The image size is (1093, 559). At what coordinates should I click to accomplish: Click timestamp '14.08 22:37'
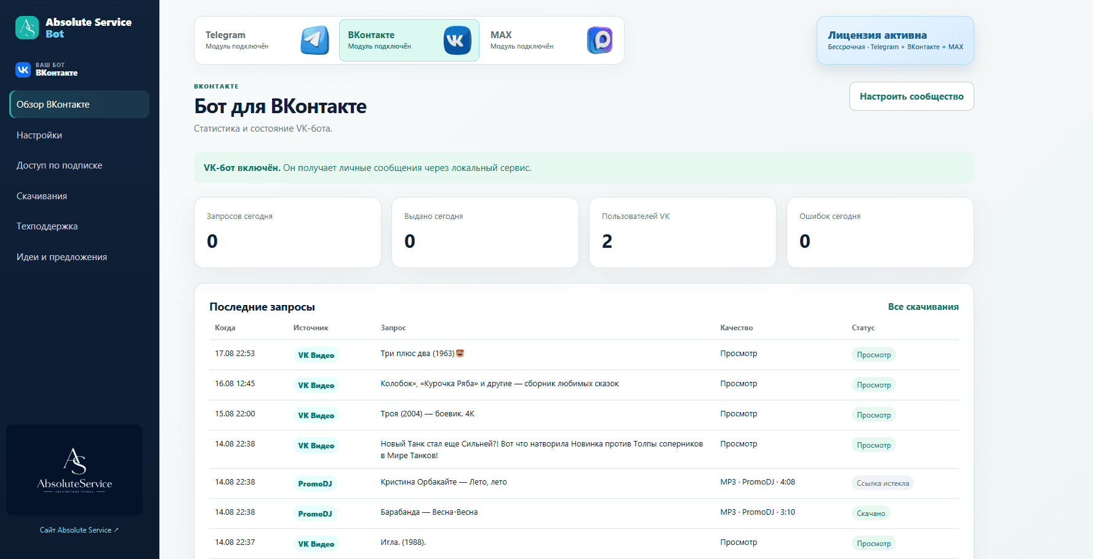234,542
